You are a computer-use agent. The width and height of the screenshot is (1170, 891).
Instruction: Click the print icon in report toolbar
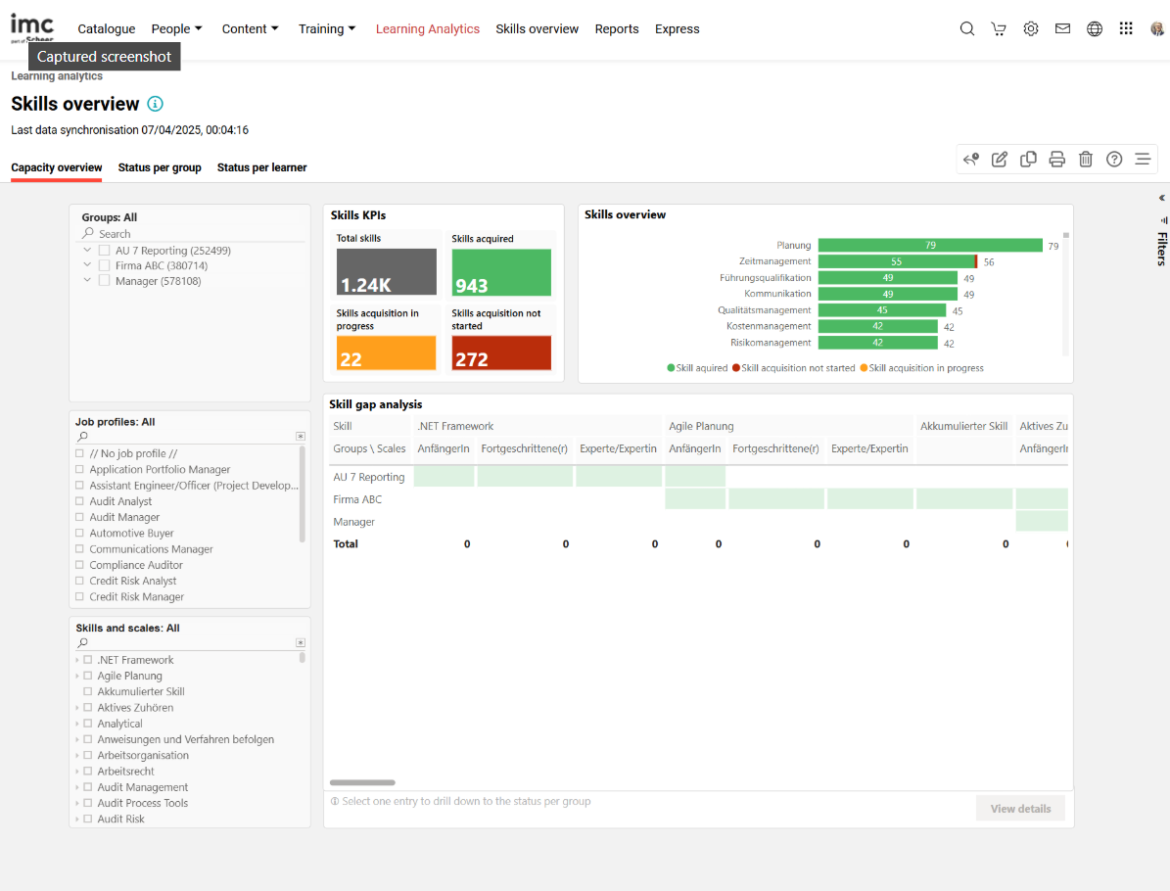pos(1057,160)
